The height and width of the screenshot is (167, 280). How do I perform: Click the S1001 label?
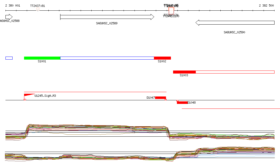point(42,61)
